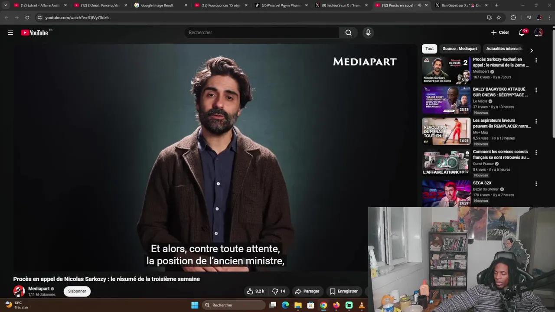The image size is (555, 312).
Task: Open the YouTube account avatar menu
Action: click(x=539, y=32)
